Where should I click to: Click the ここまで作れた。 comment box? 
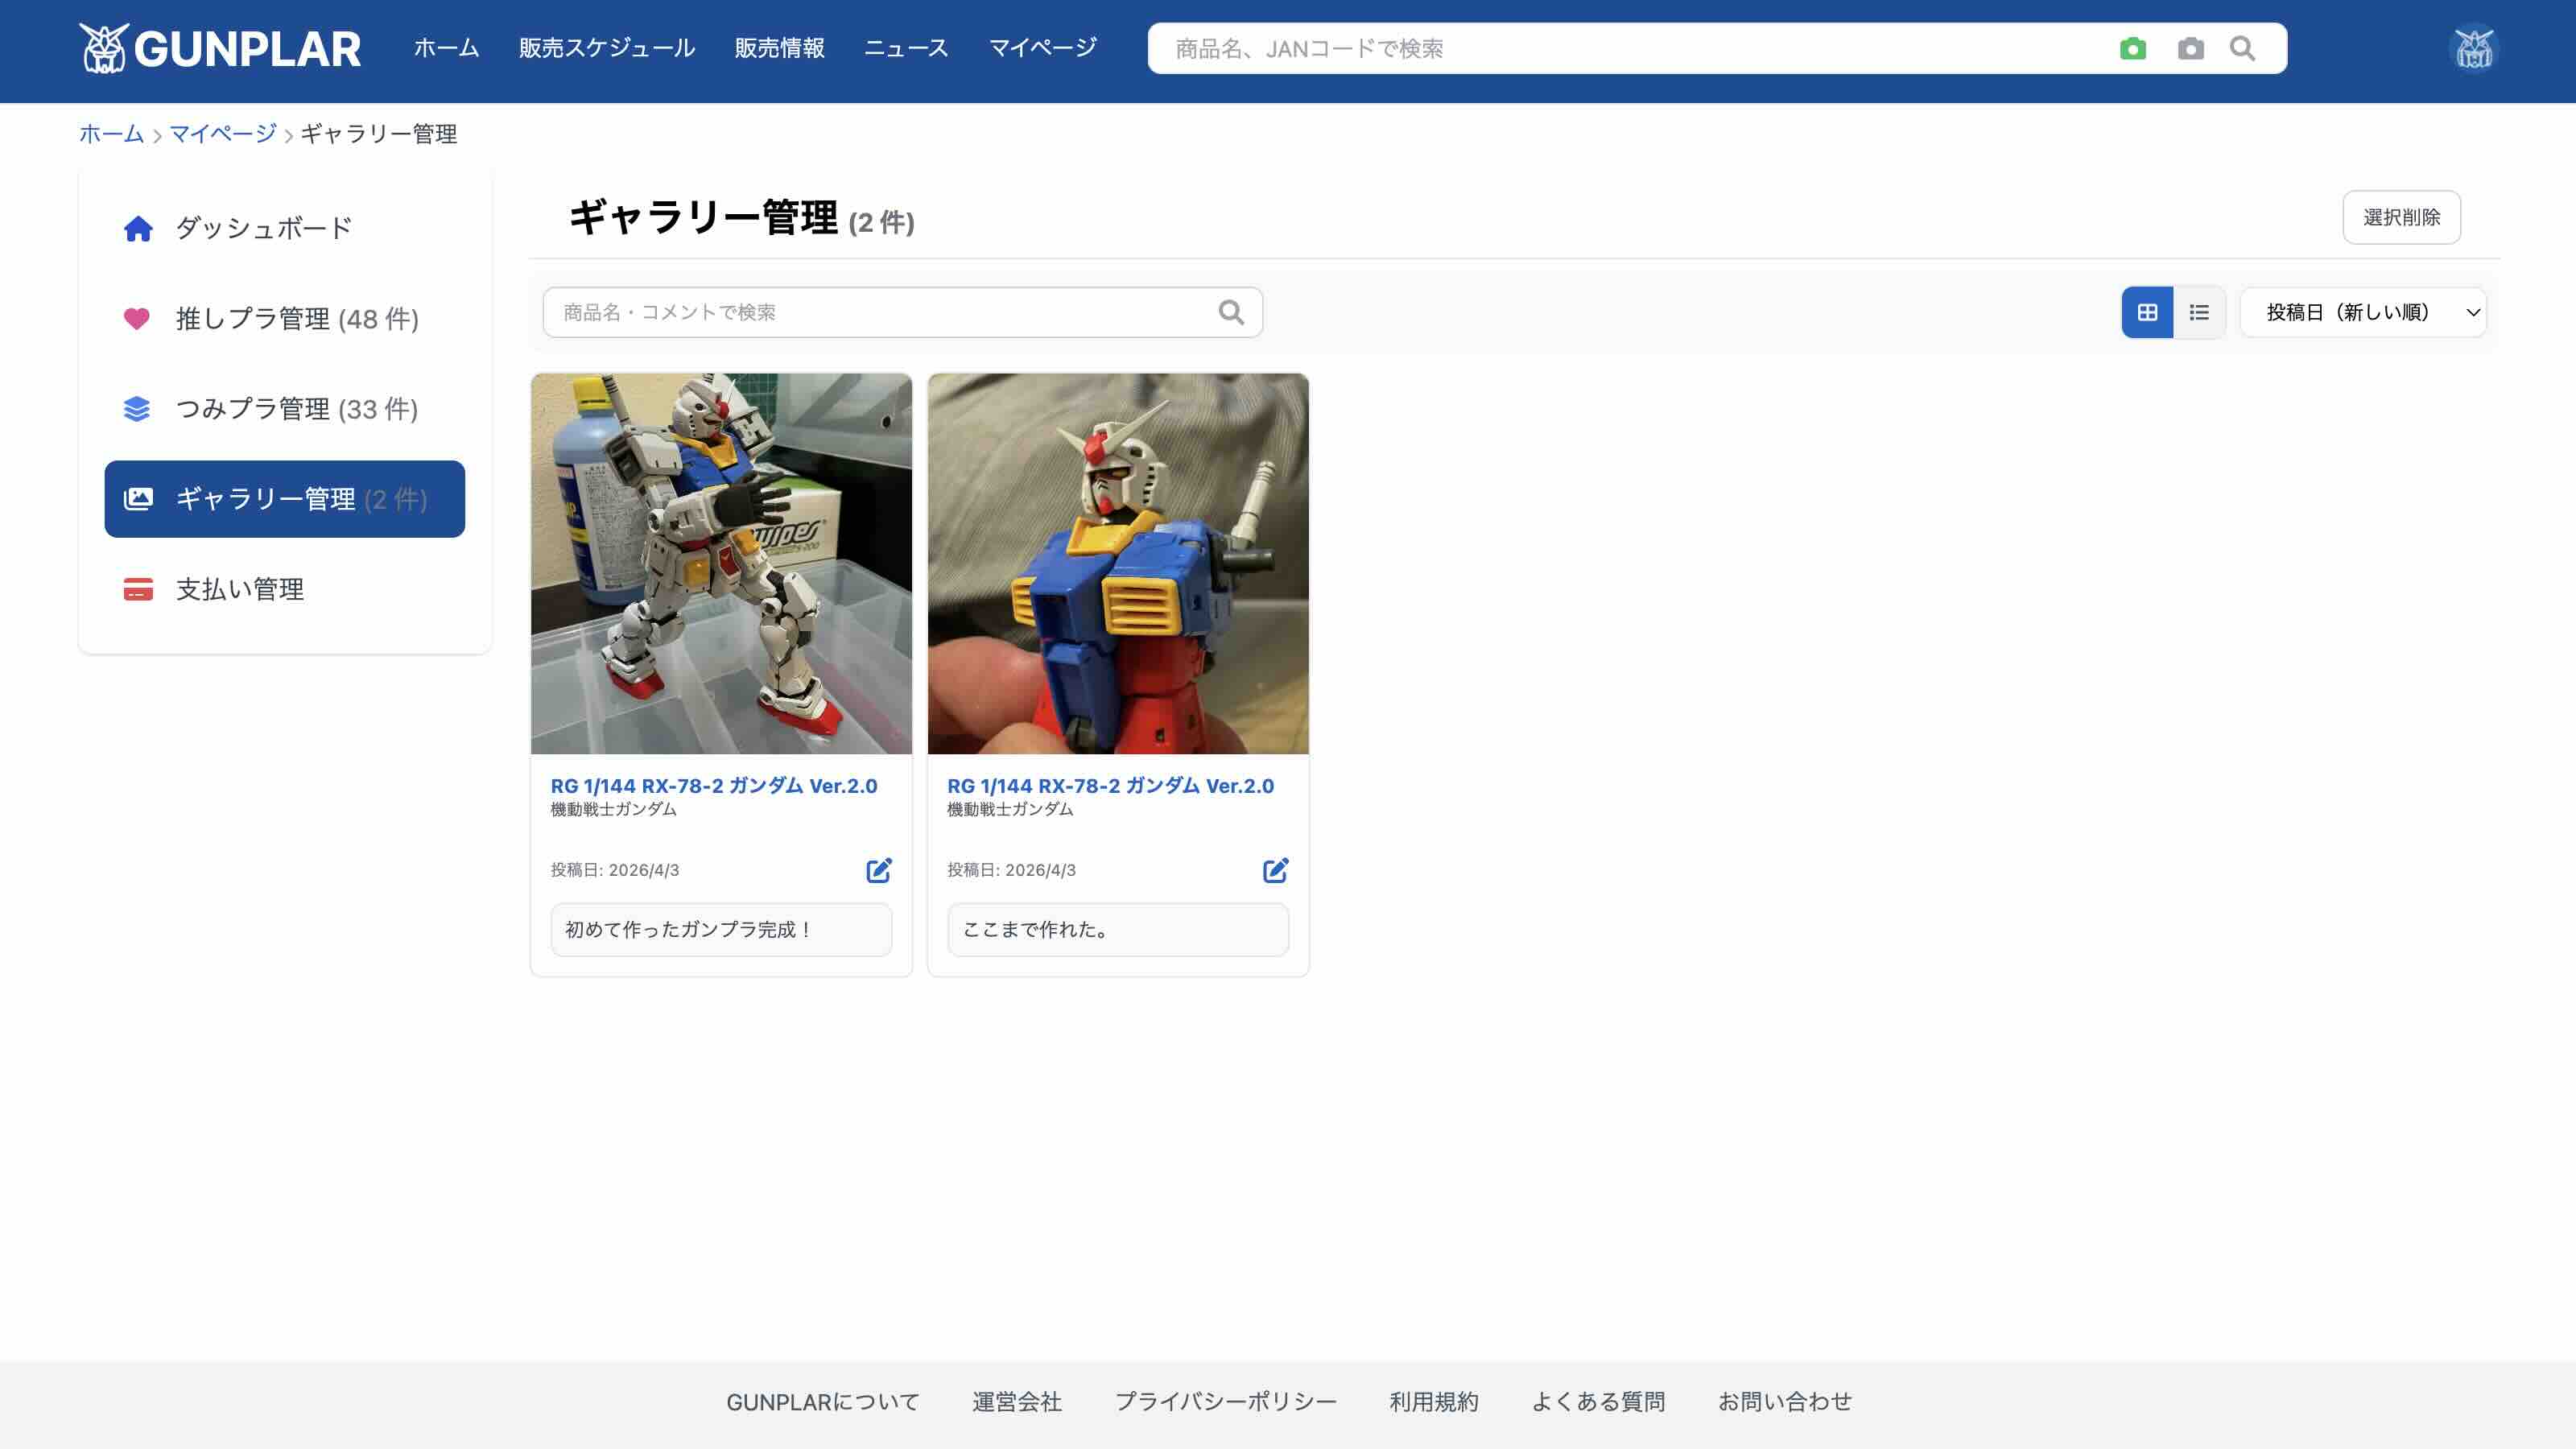[x=1118, y=930]
